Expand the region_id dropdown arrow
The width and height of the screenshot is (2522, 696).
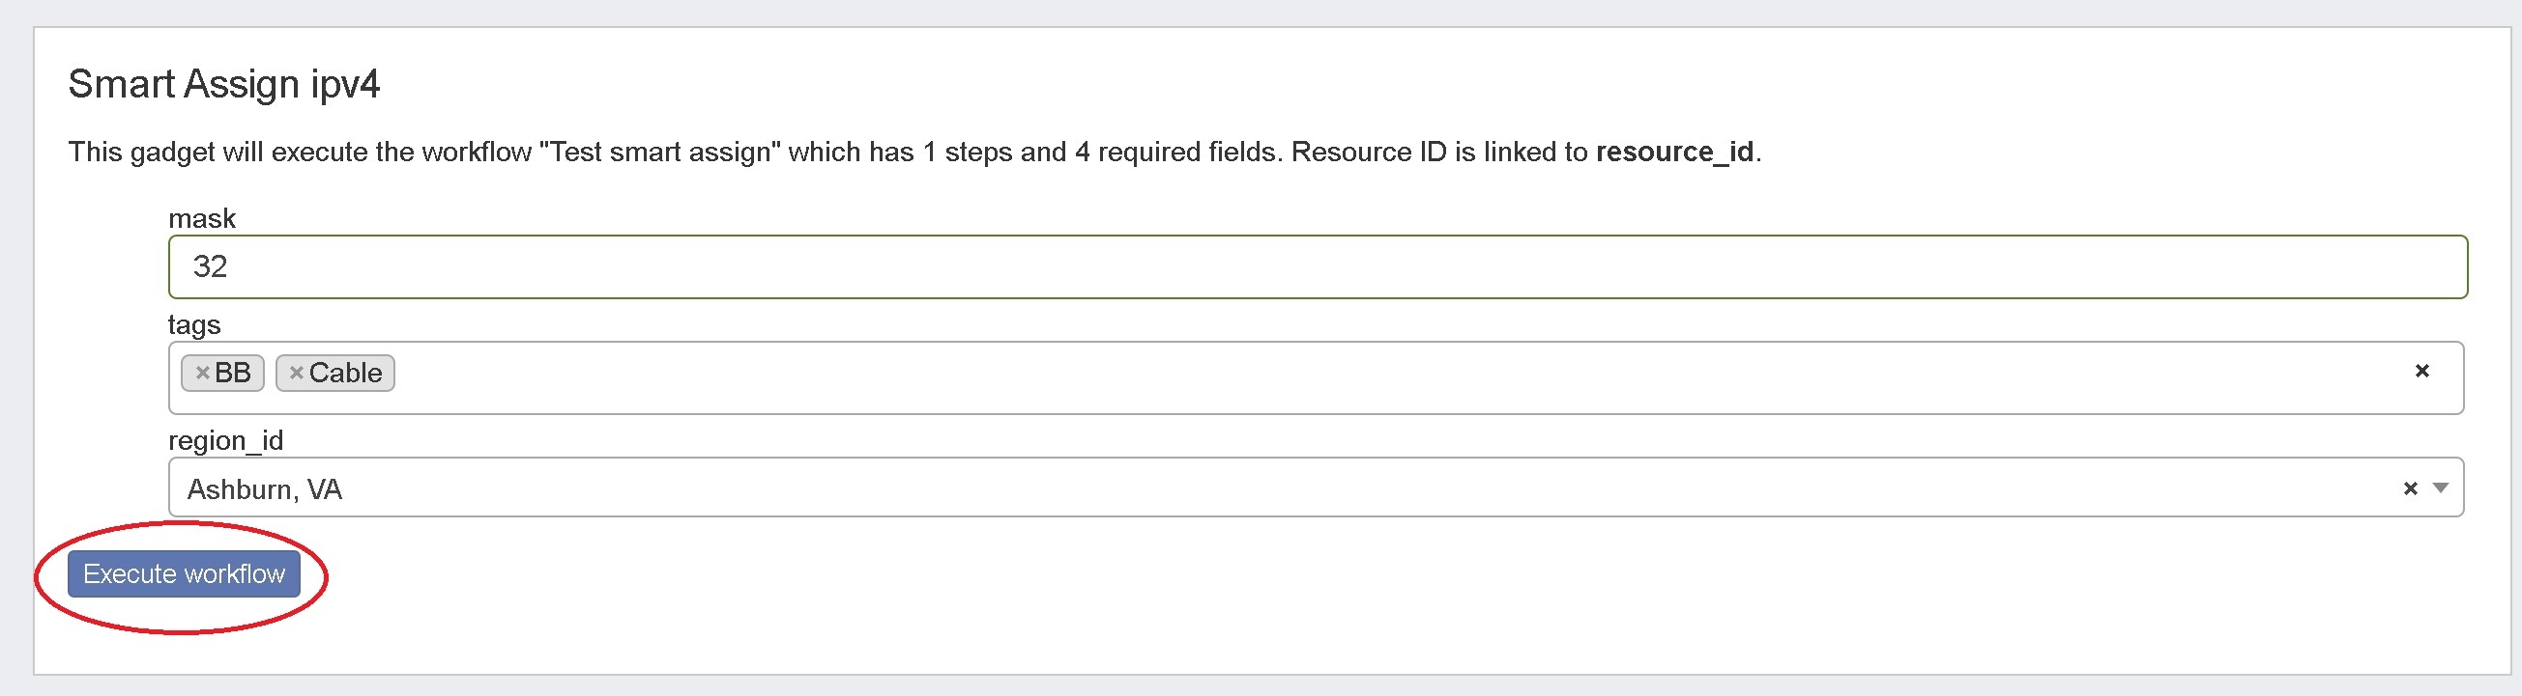(x=2440, y=487)
